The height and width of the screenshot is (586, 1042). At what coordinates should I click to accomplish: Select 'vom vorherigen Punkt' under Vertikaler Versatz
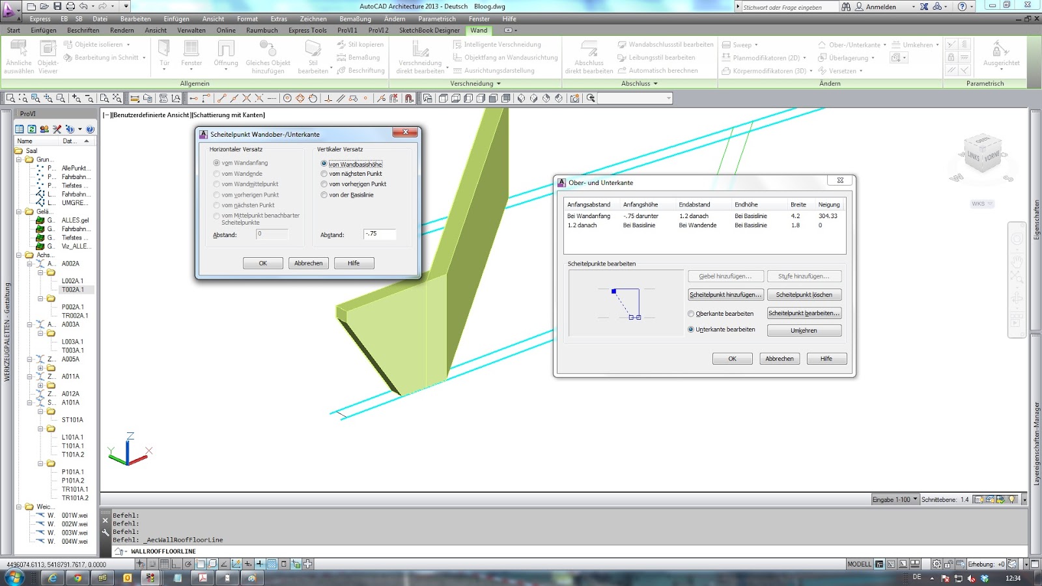click(324, 184)
